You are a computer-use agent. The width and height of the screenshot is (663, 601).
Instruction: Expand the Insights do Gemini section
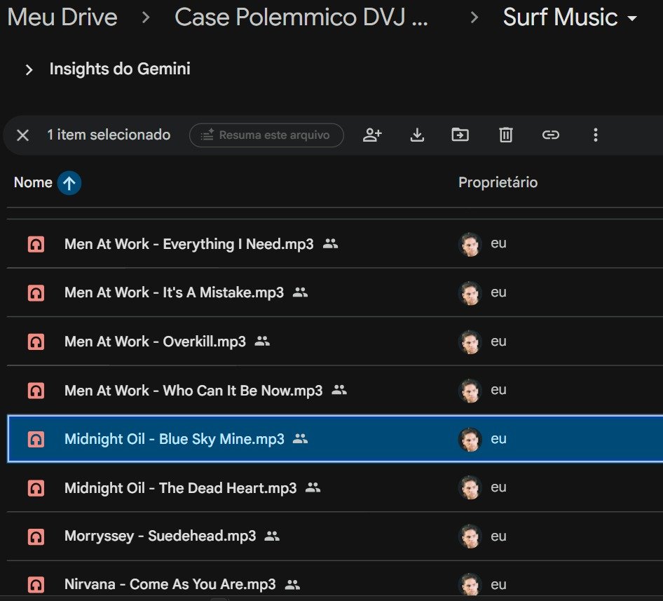click(x=29, y=69)
